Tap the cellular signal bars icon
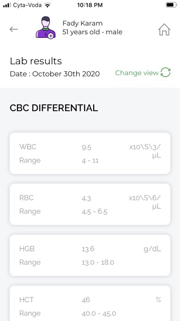The width and height of the screenshot is (180, 321). coord(7,5)
